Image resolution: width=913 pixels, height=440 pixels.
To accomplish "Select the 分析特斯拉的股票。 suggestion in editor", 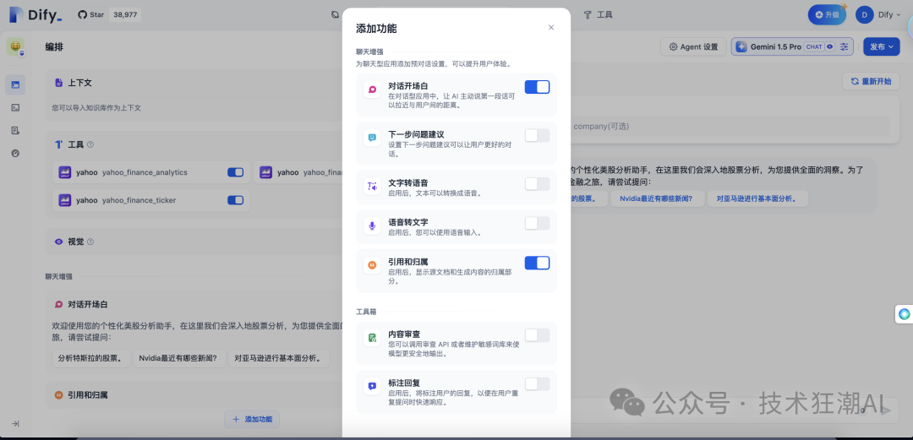I will click(90, 359).
